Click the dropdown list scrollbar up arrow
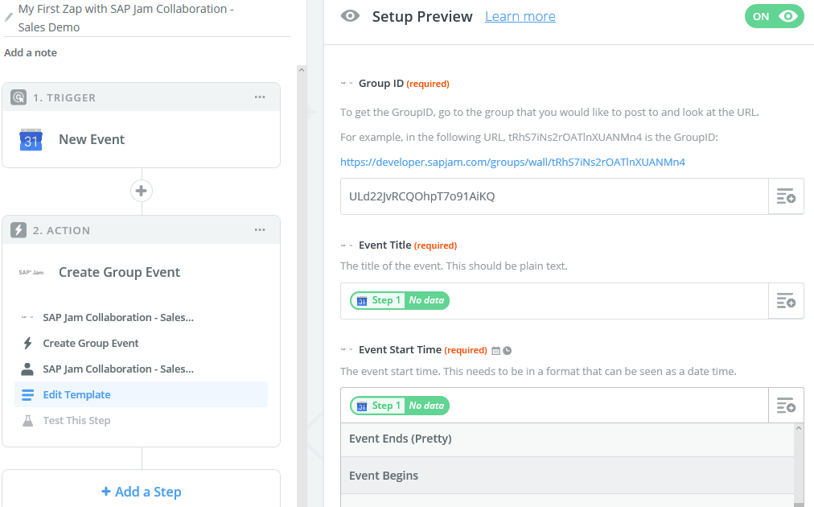Image resolution: width=814 pixels, height=507 pixels. tap(799, 428)
